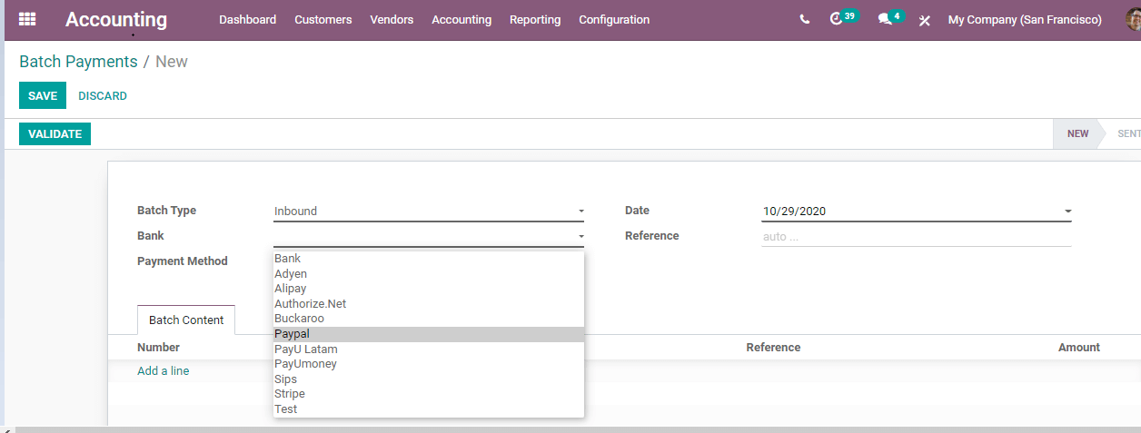
Task: Switch to the Batch Content tab
Action: 186,320
